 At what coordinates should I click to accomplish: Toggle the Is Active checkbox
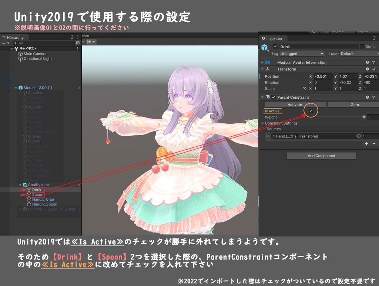click(311, 111)
